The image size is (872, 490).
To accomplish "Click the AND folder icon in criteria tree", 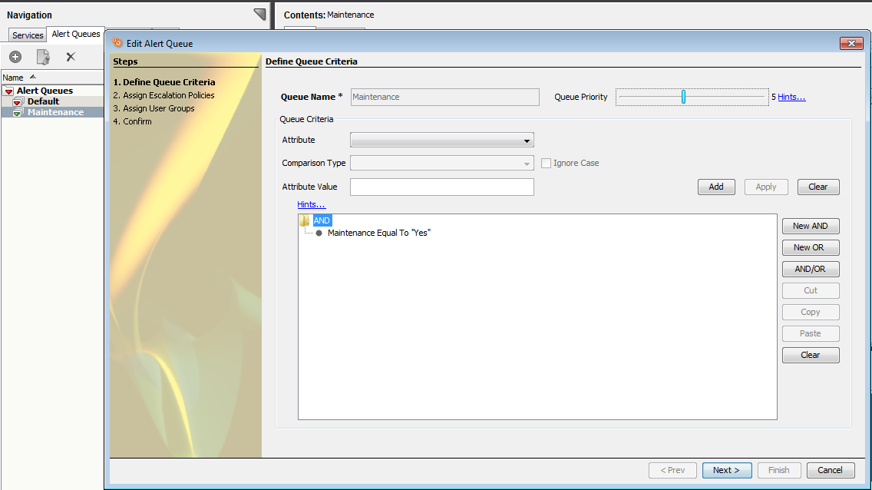I will click(x=305, y=220).
